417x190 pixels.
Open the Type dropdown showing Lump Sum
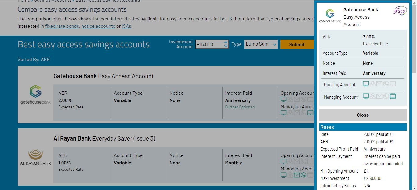(261, 44)
